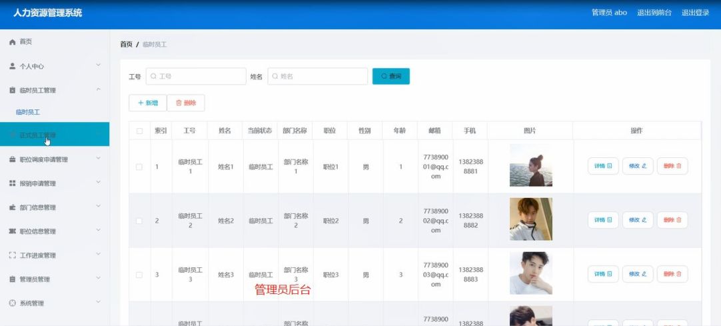Focus the 工号 search input field
This screenshot has width=721, height=326.
coord(196,76)
